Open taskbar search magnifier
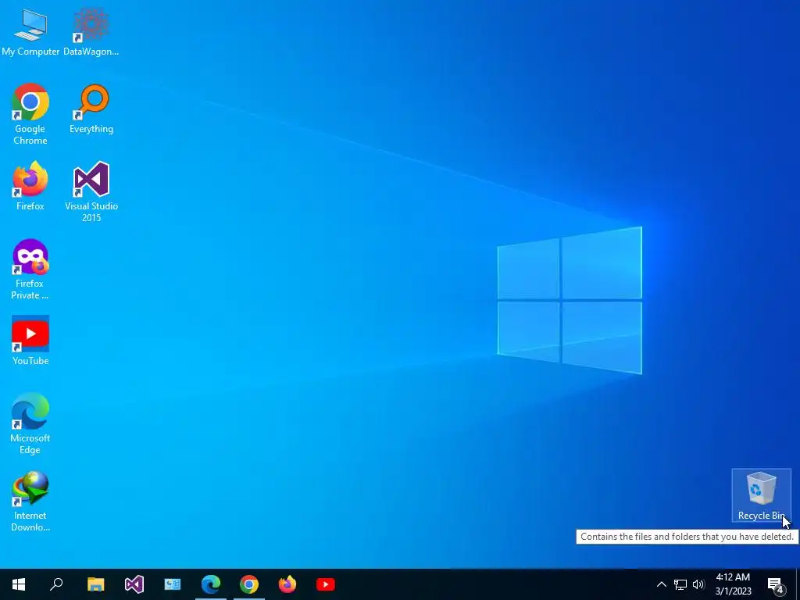 (x=56, y=584)
